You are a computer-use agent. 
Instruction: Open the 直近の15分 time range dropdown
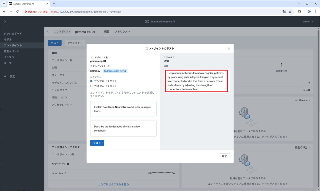click(x=303, y=147)
